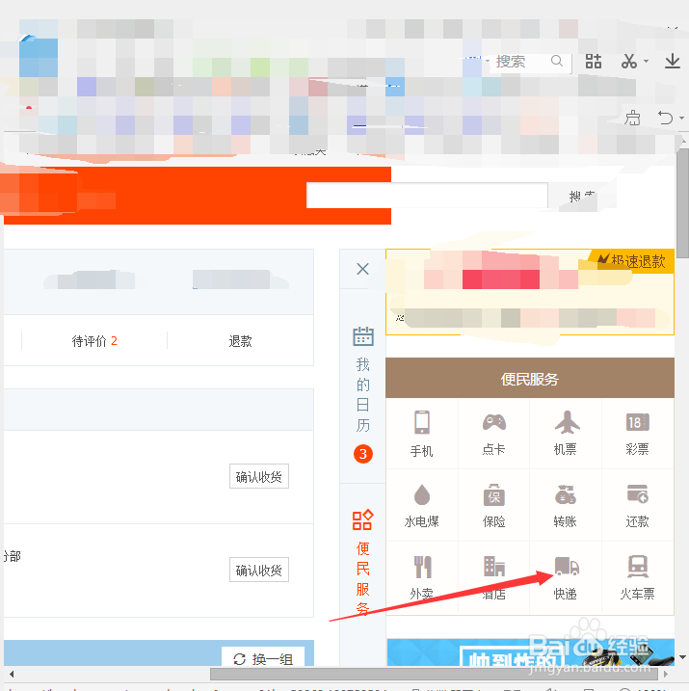Refresh recommendations with 换一组
The image size is (689, 691).
tap(263, 658)
